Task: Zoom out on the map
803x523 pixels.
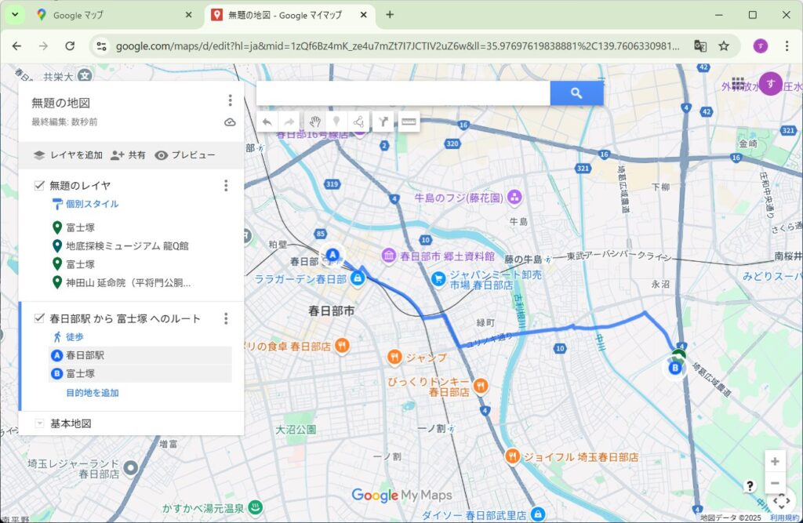Action: pyautogui.click(x=775, y=483)
